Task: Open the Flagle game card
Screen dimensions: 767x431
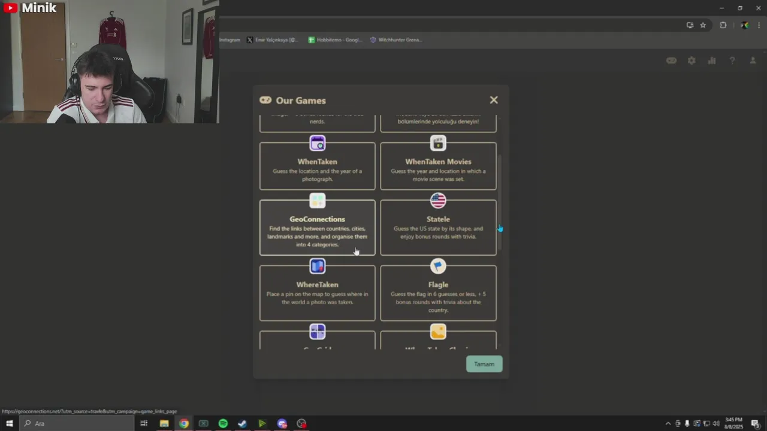Action: coord(438,293)
